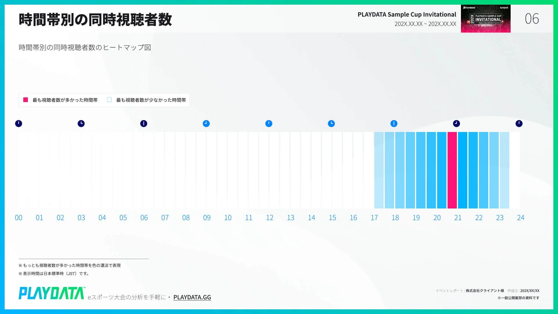Click the tagline eスポーツ大会の分析を手軽に

pyautogui.click(x=127, y=297)
